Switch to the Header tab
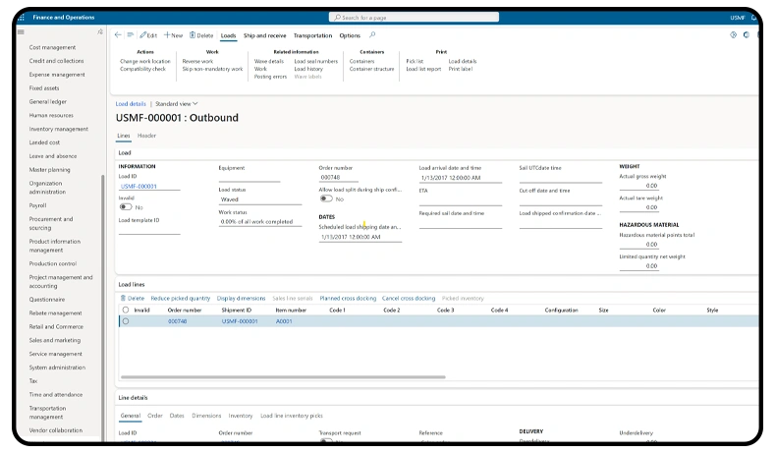 tap(146, 136)
